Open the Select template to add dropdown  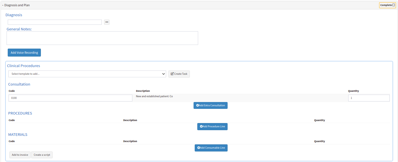[87, 74]
